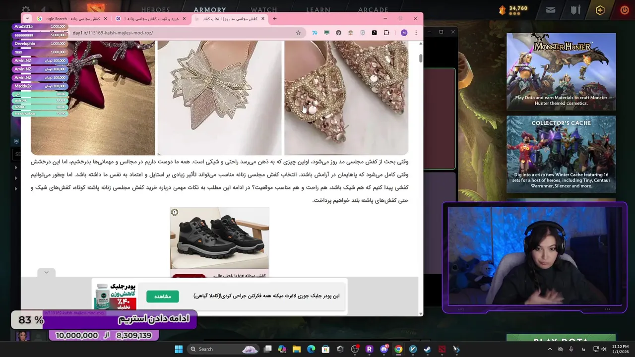Viewport: 635px width, 357px height.
Task: Click the gold sequin shoe image
Action: pyautogui.click(x=346, y=98)
